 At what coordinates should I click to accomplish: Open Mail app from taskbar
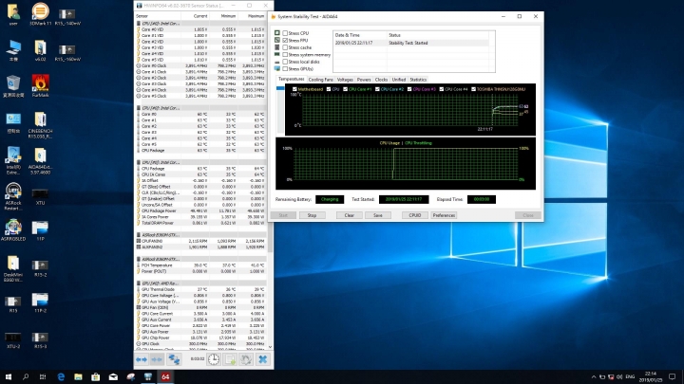(x=113, y=377)
